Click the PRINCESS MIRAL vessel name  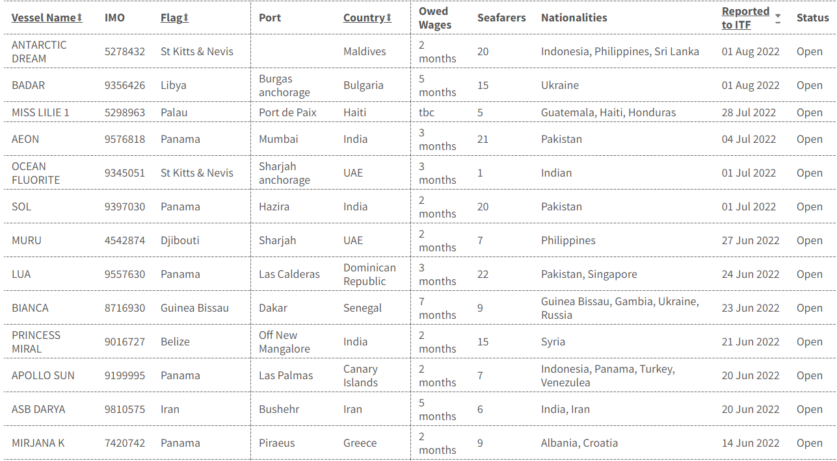36,342
